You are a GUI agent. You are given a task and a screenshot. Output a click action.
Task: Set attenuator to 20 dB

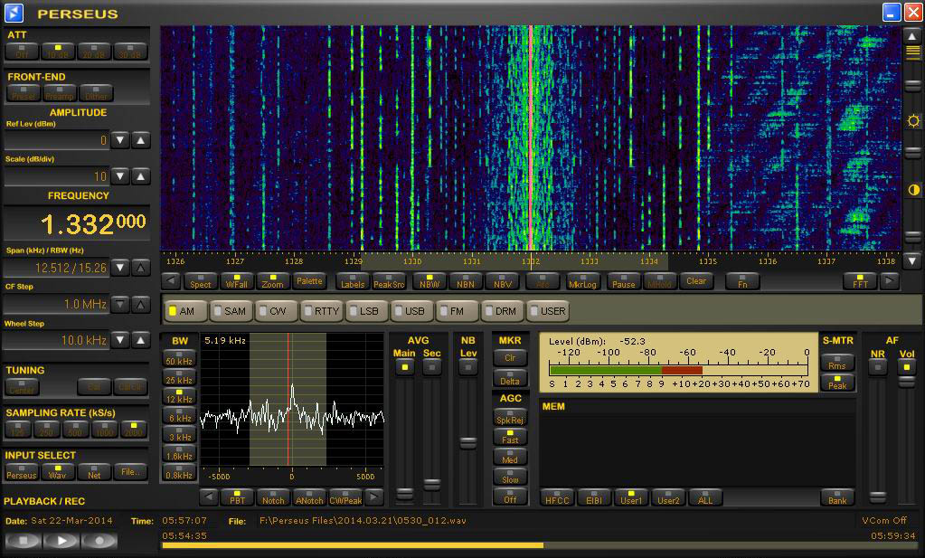tap(94, 52)
